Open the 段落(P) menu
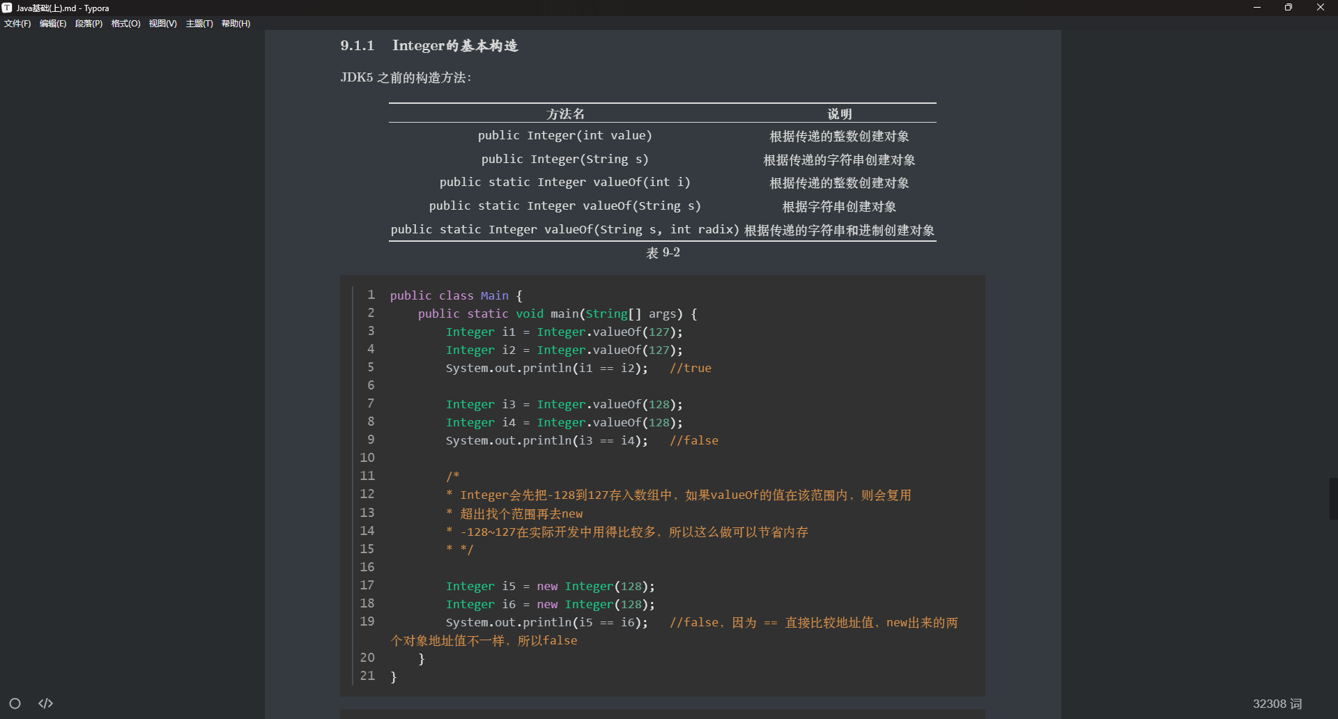 click(89, 23)
